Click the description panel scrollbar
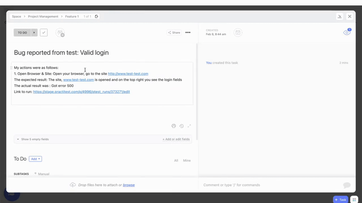This screenshot has width=362, height=203. [197, 92]
